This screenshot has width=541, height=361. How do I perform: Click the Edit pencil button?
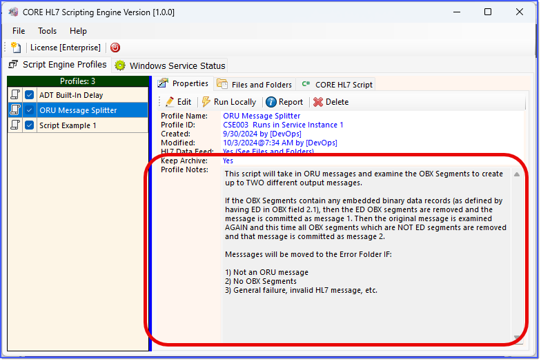178,102
